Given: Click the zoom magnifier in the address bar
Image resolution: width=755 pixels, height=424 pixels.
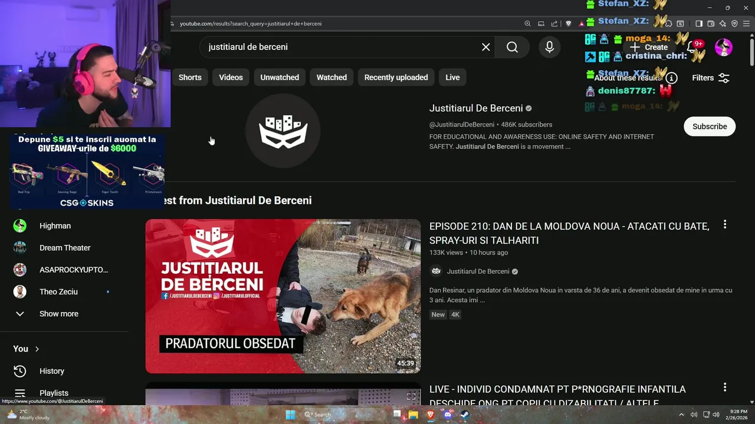Looking at the screenshot, I should click(x=527, y=24).
